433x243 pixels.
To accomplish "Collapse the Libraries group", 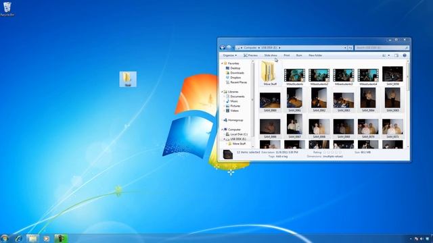I will tap(222, 92).
